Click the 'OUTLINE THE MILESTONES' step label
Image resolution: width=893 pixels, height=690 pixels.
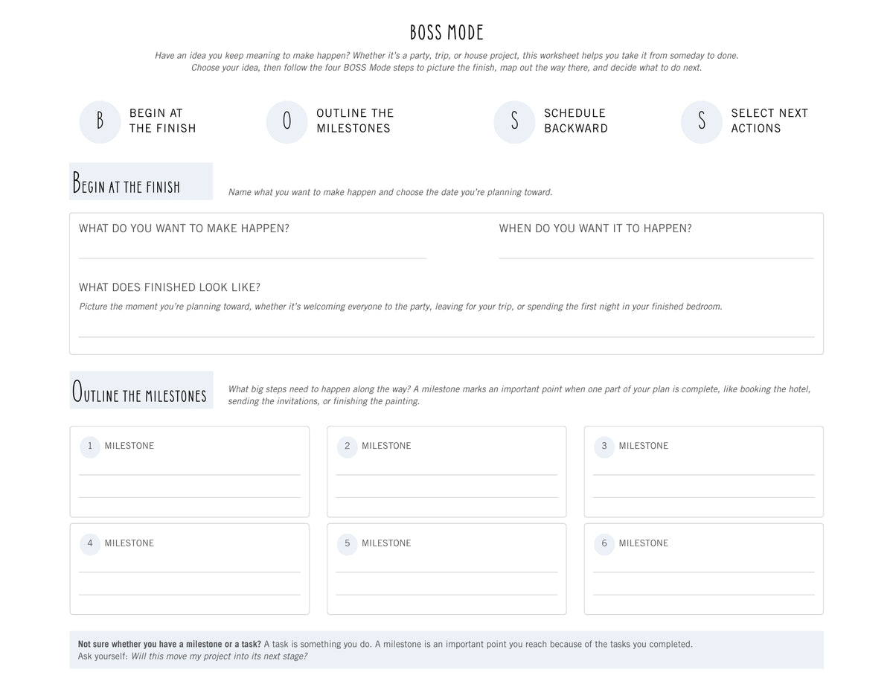click(355, 121)
